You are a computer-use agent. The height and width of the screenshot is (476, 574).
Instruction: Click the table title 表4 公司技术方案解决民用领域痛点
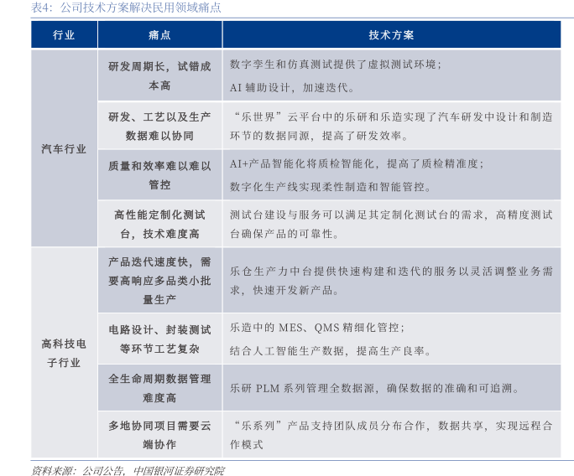click(x=127, y=8)
